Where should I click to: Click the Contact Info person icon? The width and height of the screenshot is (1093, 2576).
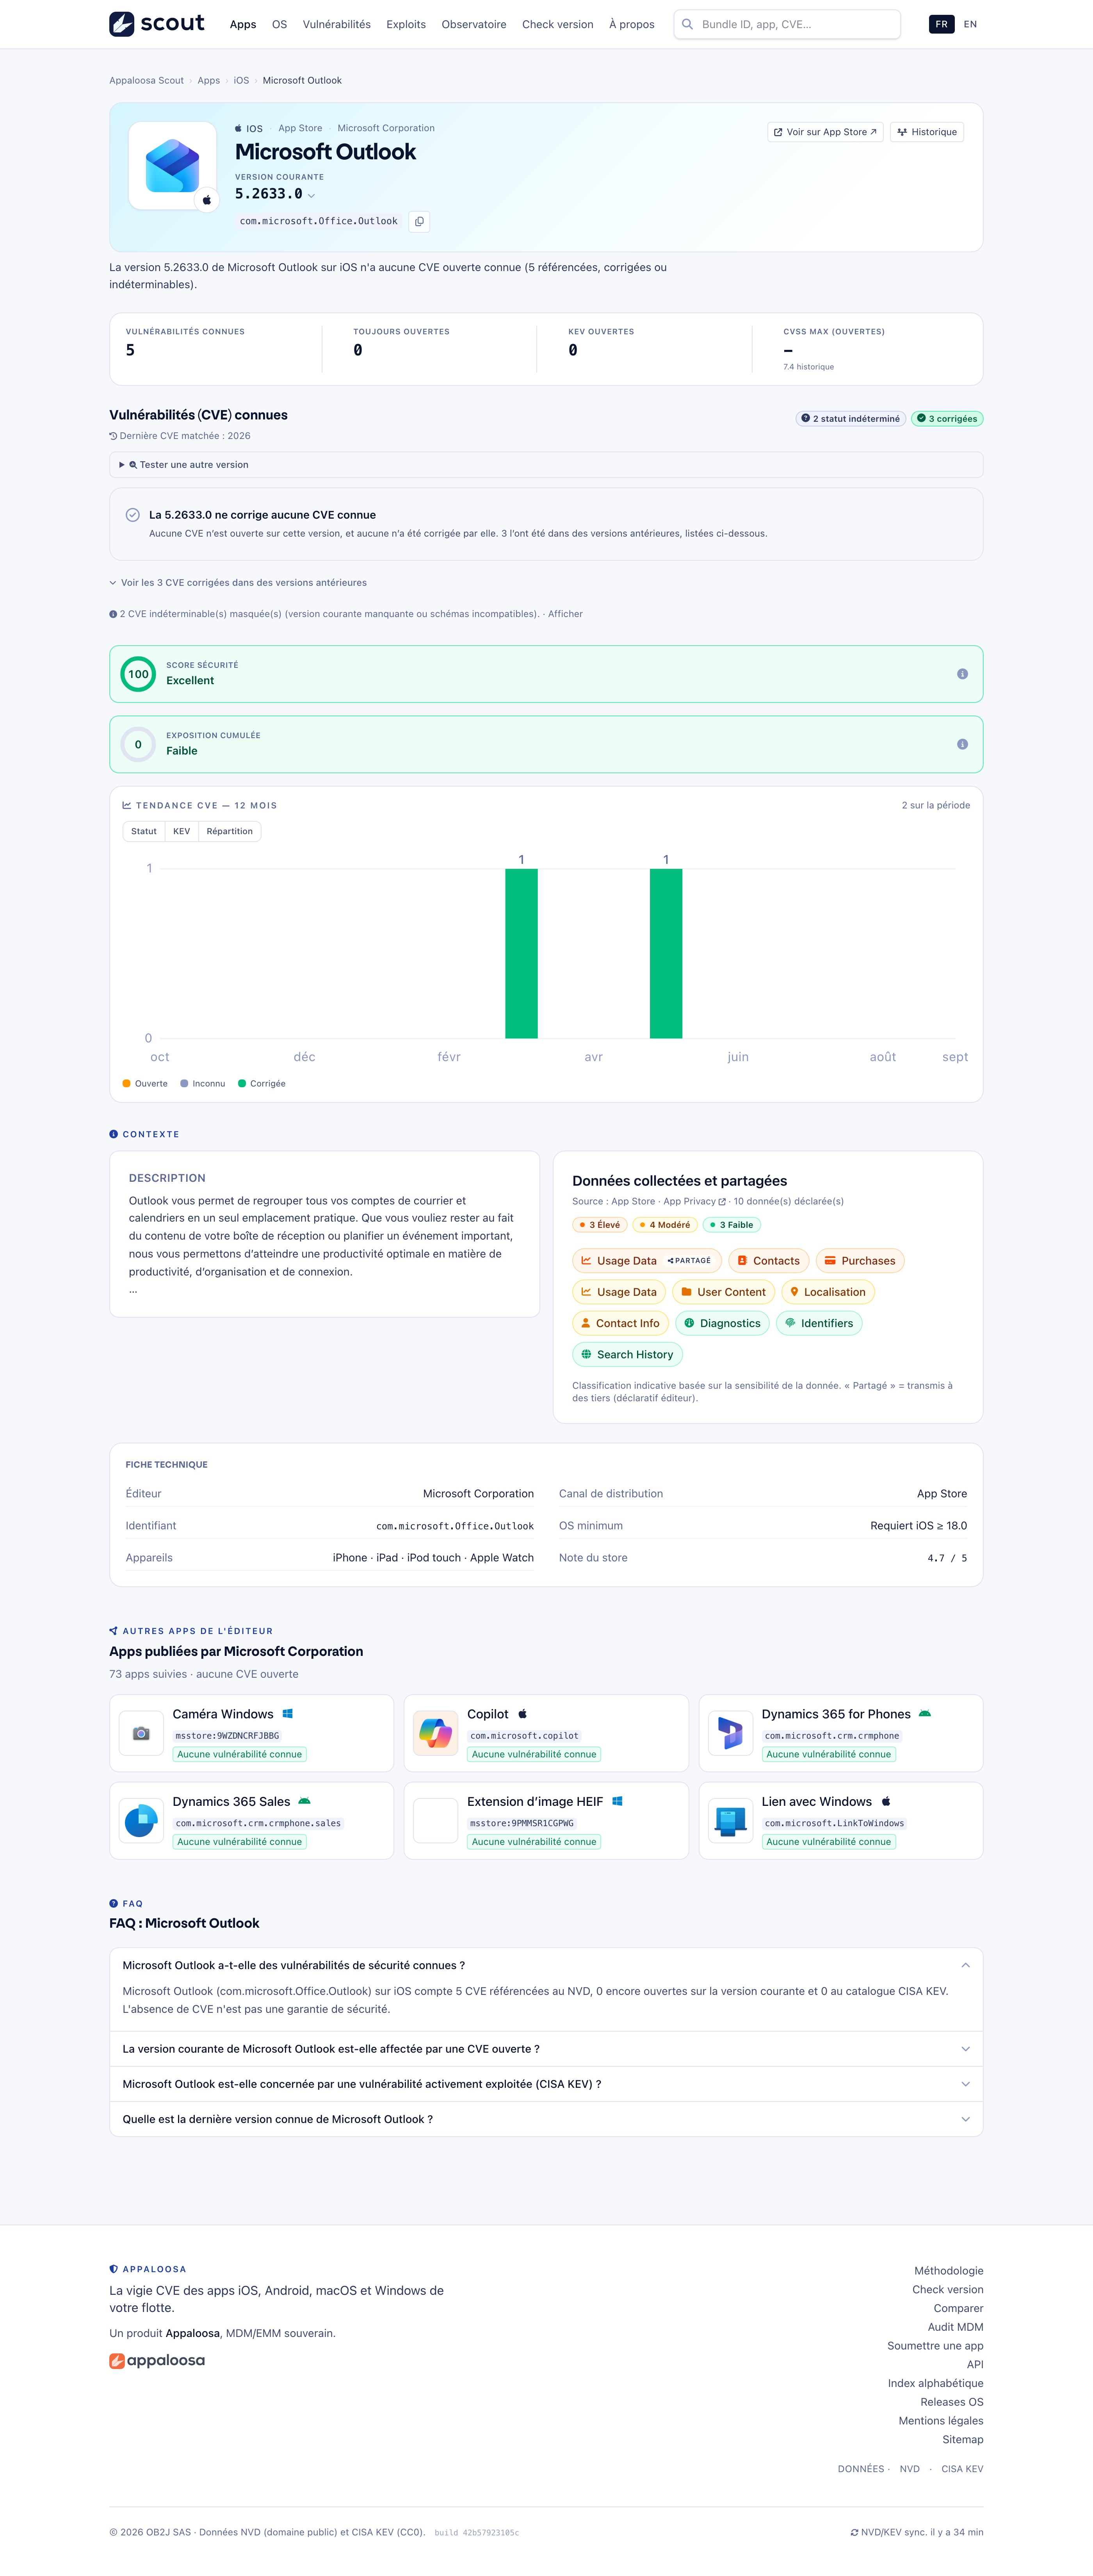[586, 1323]
